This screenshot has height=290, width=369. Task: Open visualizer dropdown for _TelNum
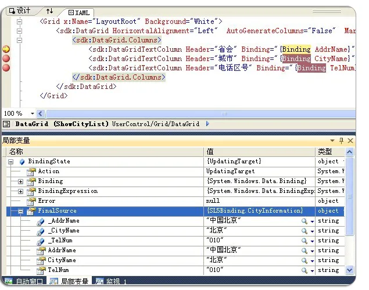[x=312, y=241]
